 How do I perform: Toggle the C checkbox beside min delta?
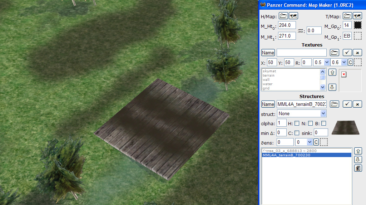click(x=297, y=133)
